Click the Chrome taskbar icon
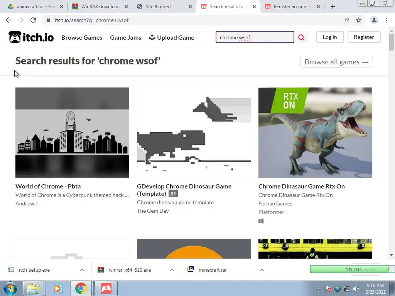The width and height of the screenshot is (395, 296). (81, 288)
